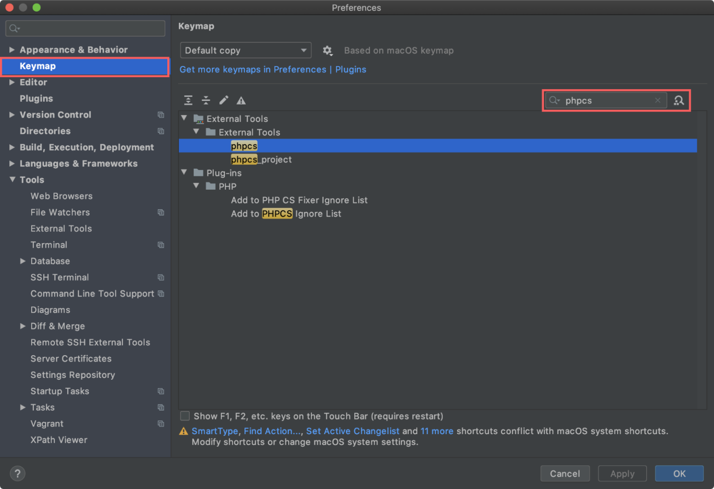Viewport: 714px width, 489px height.
Task: Collapse the Plug-ins folder
Action: click(x=184, y=172)
